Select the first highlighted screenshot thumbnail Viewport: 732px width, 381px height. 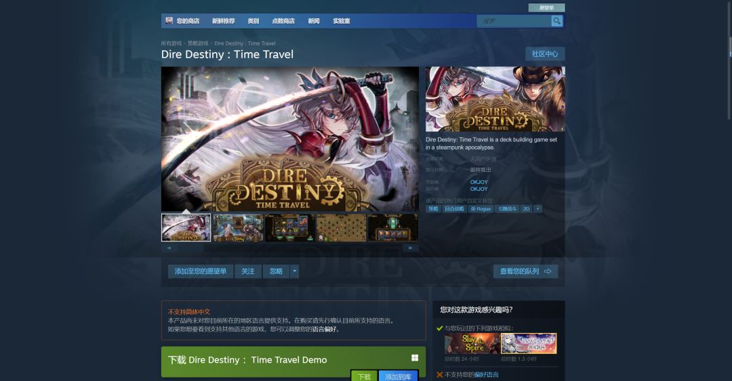[x=186, y=227]
